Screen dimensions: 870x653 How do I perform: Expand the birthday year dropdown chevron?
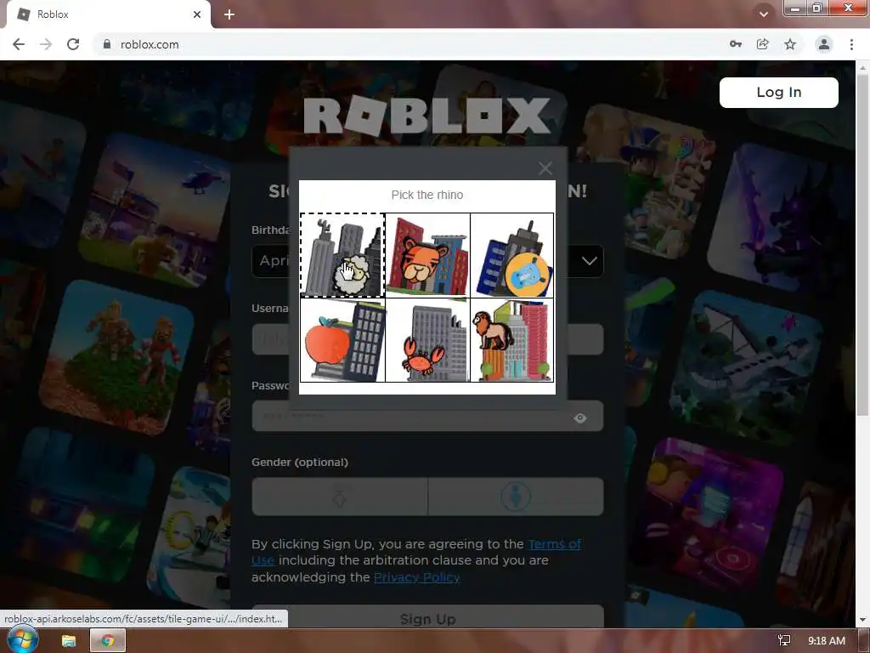coord(590,261)
